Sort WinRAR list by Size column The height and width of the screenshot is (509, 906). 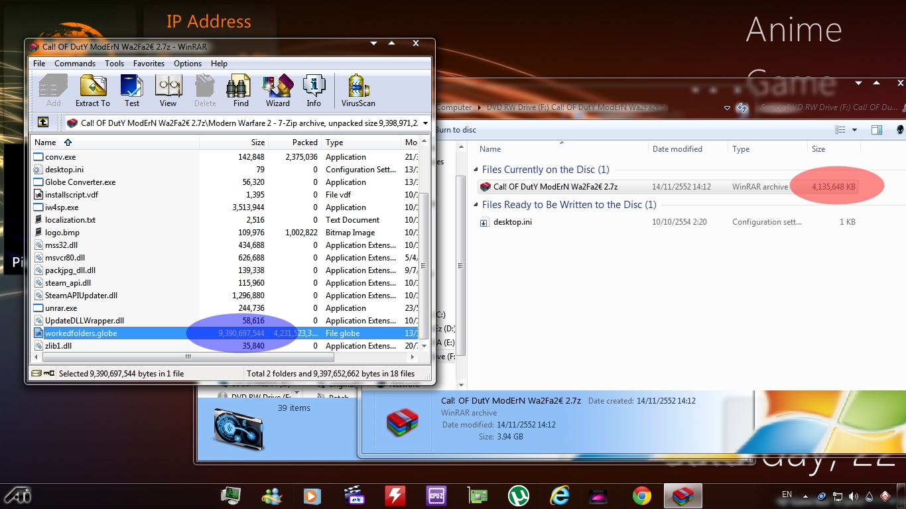[x=233, y=142]
